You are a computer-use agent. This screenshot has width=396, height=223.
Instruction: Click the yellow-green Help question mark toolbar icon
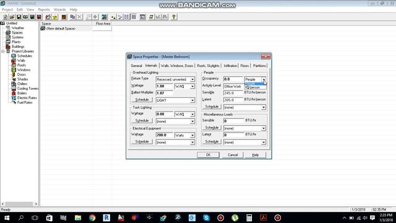174,17
